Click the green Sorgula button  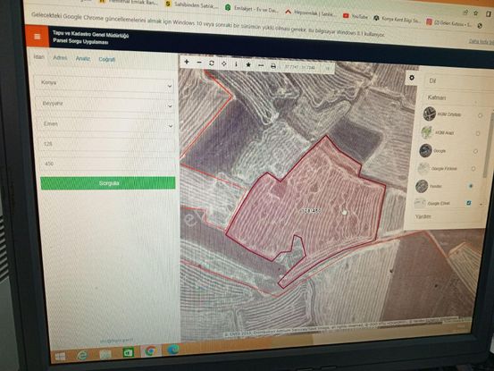click(108, 183)
